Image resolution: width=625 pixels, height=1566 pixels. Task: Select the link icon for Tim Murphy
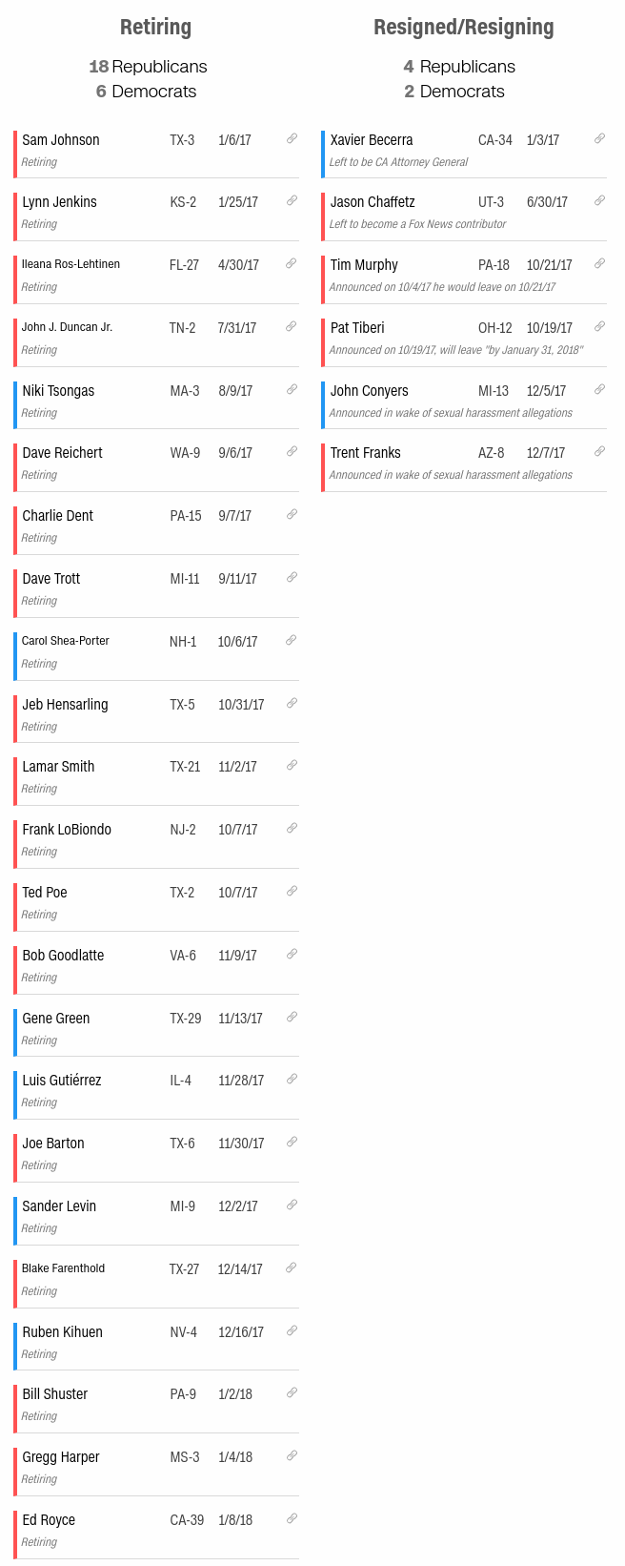click(x=599, y=263)
